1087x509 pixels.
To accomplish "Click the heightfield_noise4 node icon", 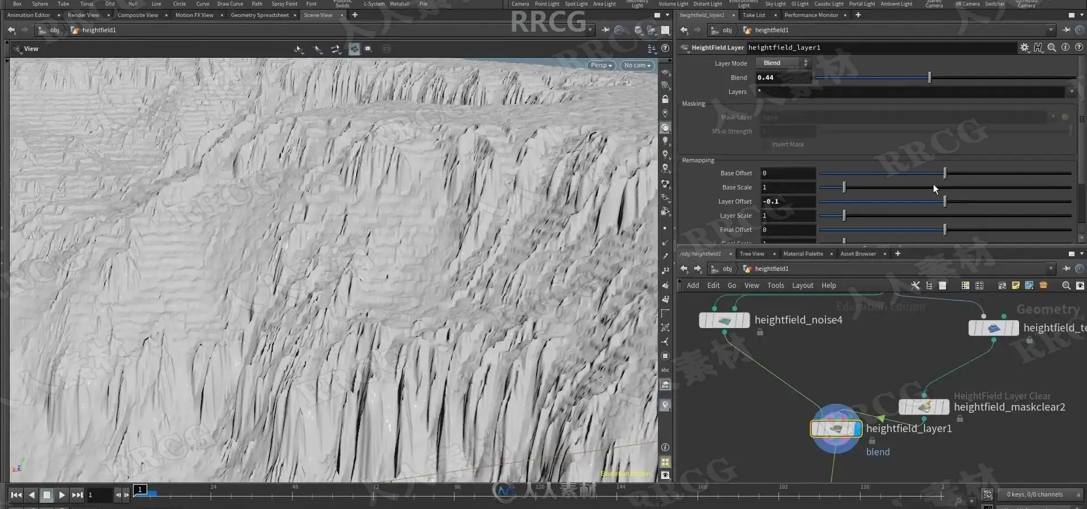I will (724, 320).
